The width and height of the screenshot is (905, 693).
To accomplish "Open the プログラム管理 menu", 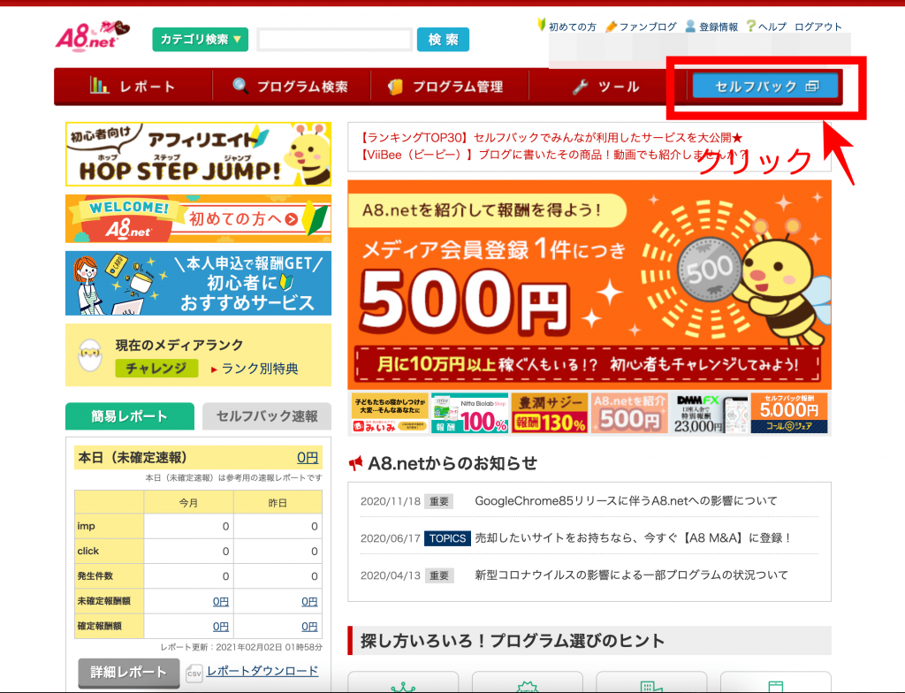I will point(445,87).
